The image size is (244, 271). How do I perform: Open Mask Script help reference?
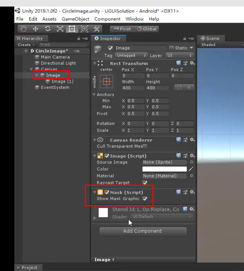[x=178, y=192]
